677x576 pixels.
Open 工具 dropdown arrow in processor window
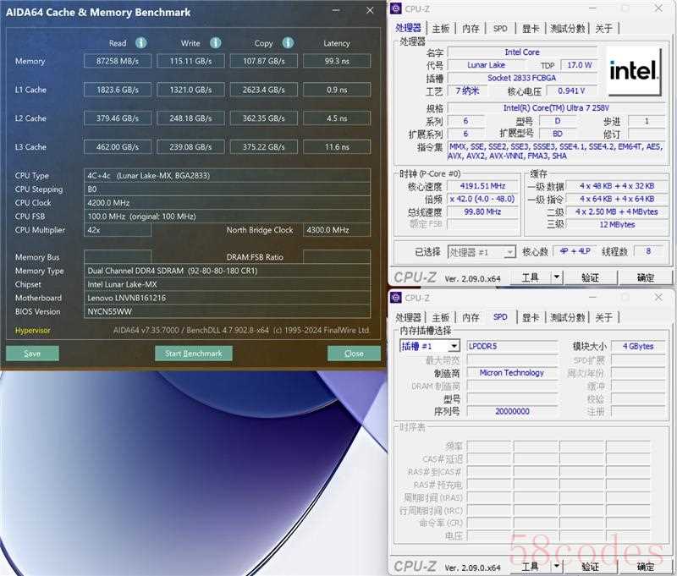556,277
